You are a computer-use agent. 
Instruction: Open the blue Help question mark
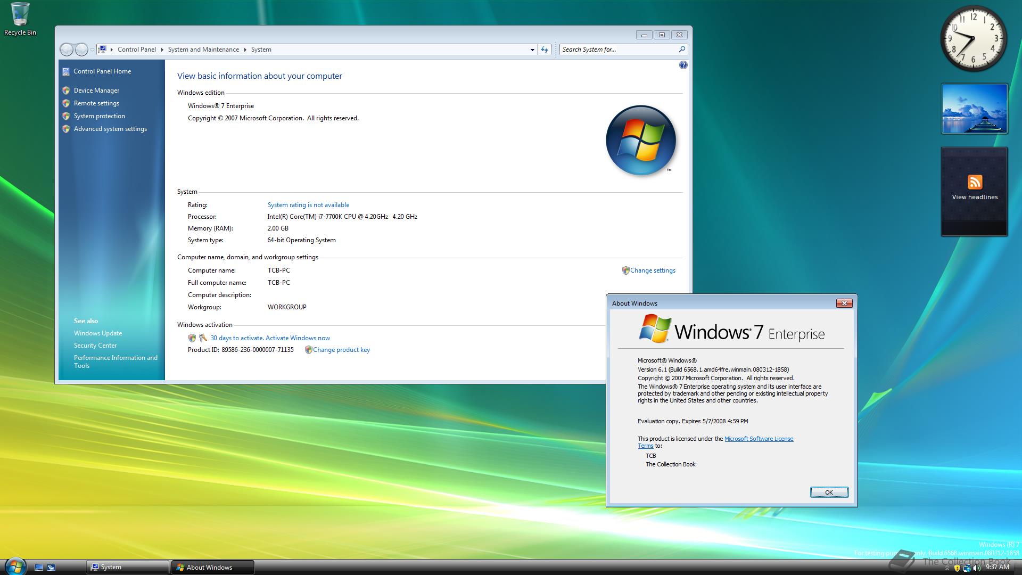tap(683, 65)
